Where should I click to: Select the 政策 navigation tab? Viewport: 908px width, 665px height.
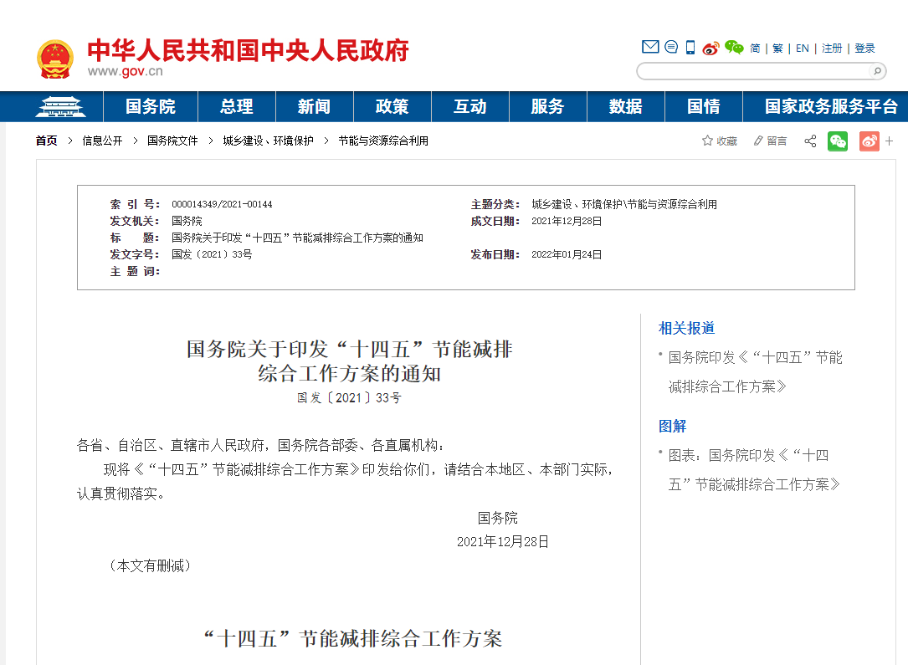[392, 107]
